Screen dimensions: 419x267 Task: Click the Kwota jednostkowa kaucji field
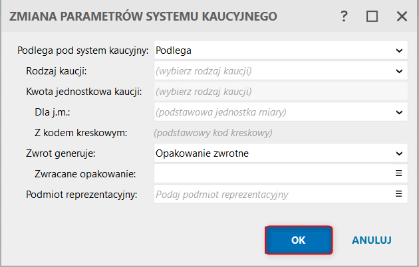point(279,91)
